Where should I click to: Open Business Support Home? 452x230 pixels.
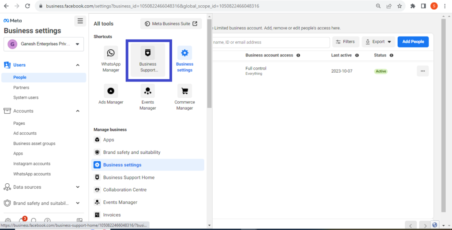pyautogui.click(x=147, y=177)
